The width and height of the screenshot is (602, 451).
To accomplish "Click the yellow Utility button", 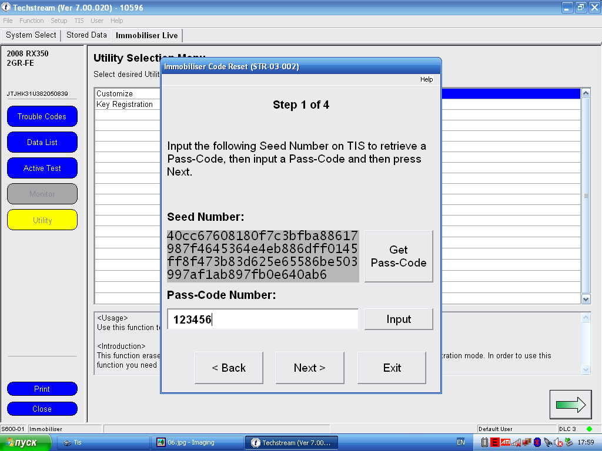I will coord(42,220).
